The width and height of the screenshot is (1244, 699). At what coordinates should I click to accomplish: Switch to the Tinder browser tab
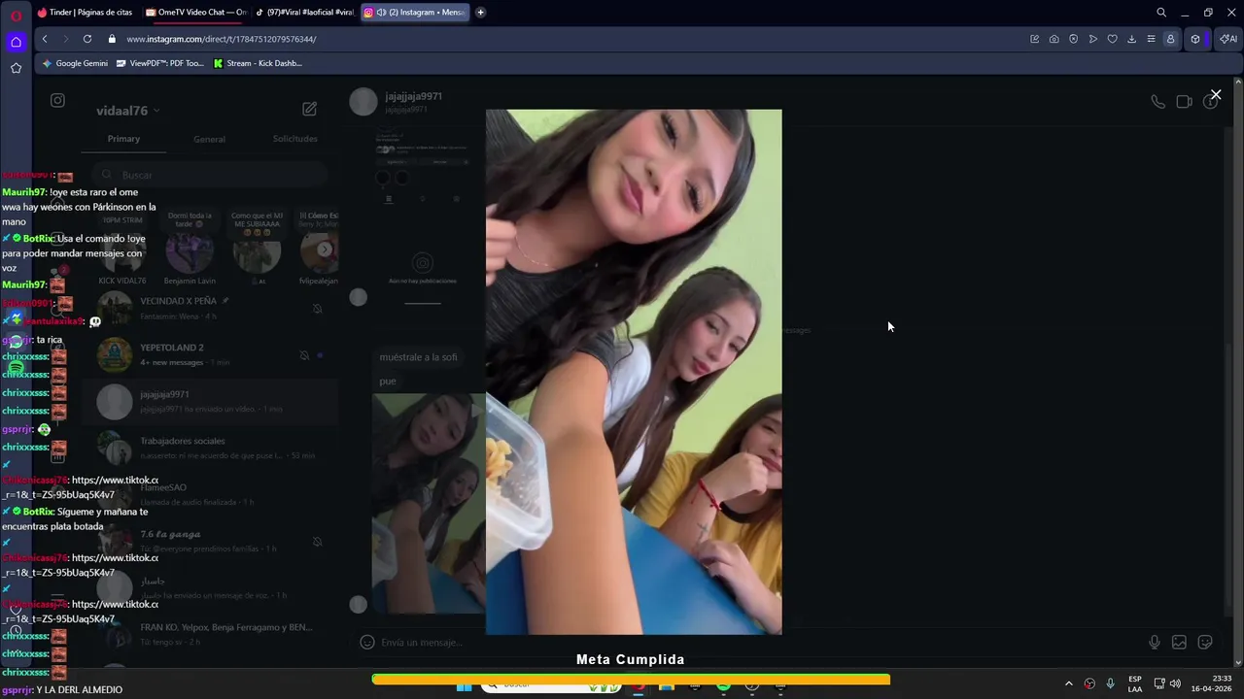[x=86, y=13]
